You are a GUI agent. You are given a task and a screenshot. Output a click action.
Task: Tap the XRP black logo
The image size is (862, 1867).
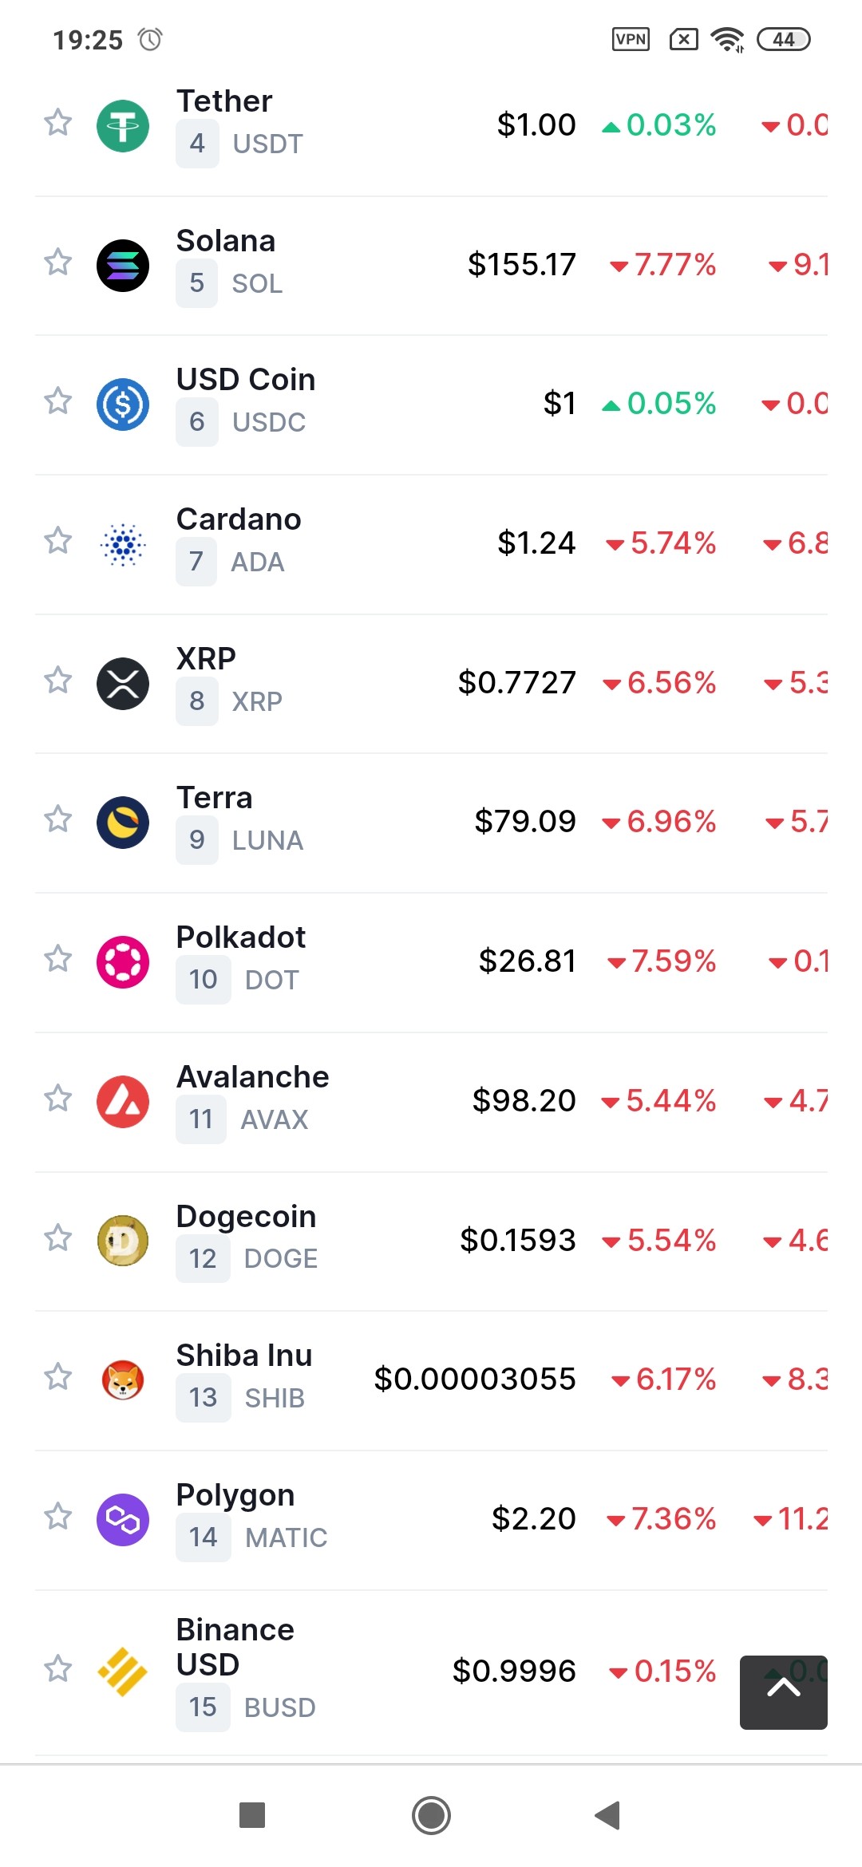click(x=123, y=683)
